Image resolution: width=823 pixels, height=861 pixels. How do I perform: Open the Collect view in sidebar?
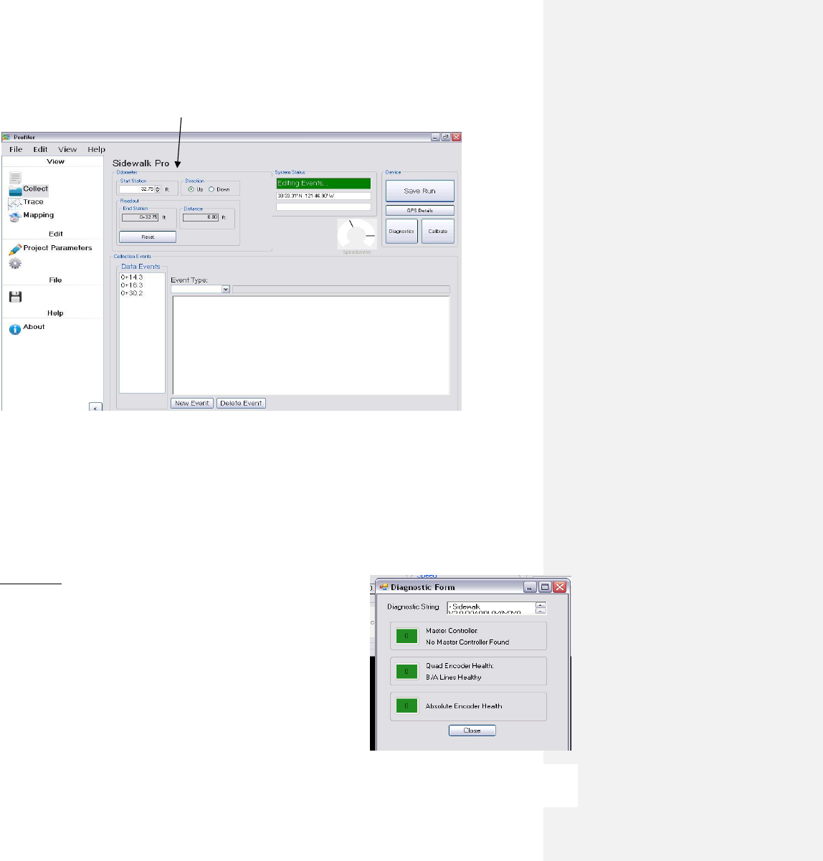(29, 189)
